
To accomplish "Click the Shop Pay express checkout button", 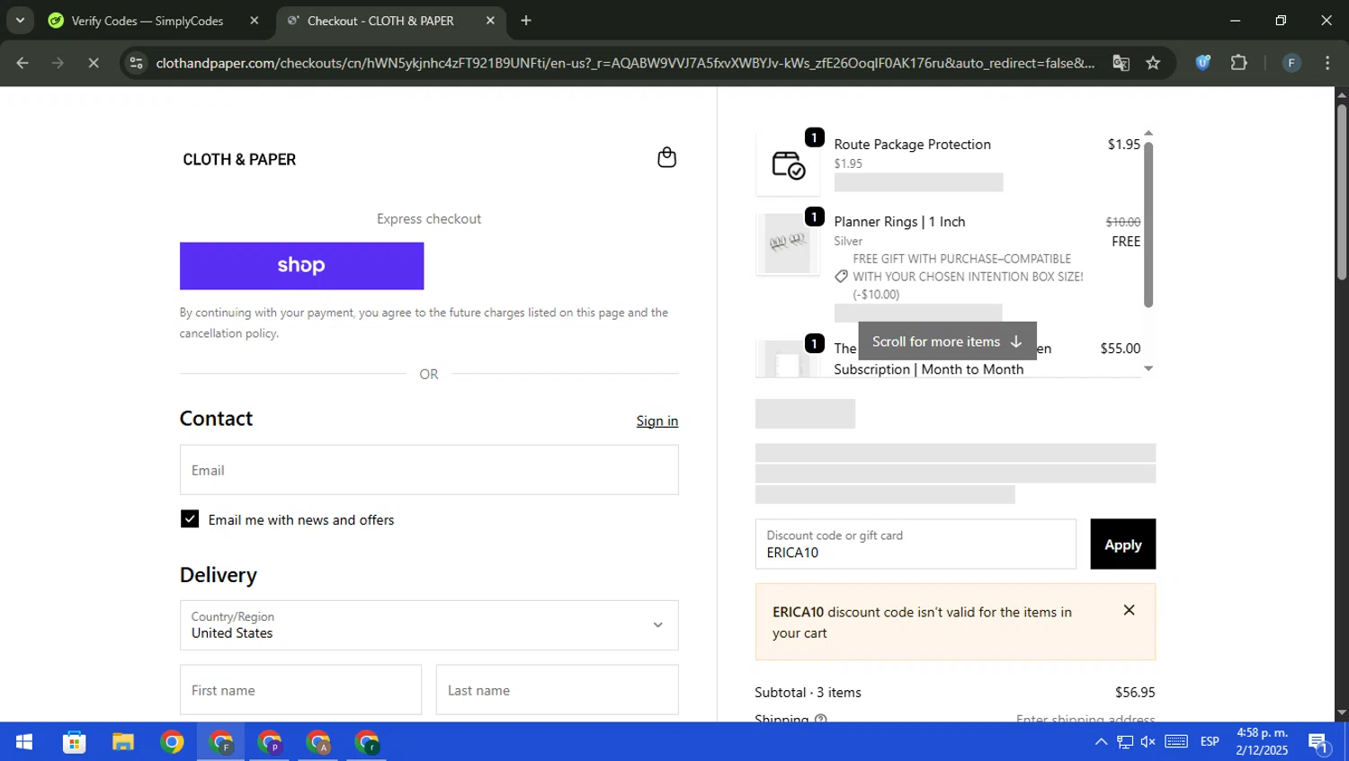I will click(x=301, y=266).
